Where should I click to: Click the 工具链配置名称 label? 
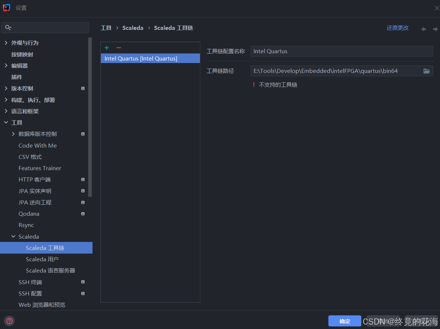coord(225,51)
